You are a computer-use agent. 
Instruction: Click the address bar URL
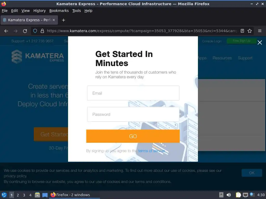(x=142, y=31)
